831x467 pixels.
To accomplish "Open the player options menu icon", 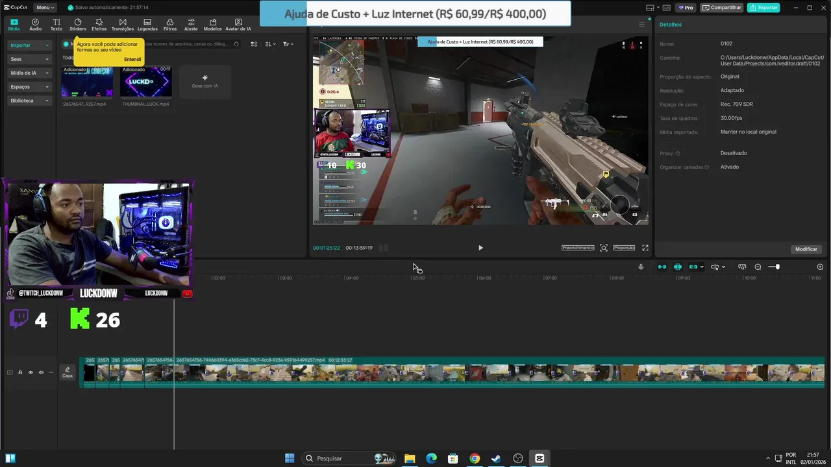I will (642, 25).
